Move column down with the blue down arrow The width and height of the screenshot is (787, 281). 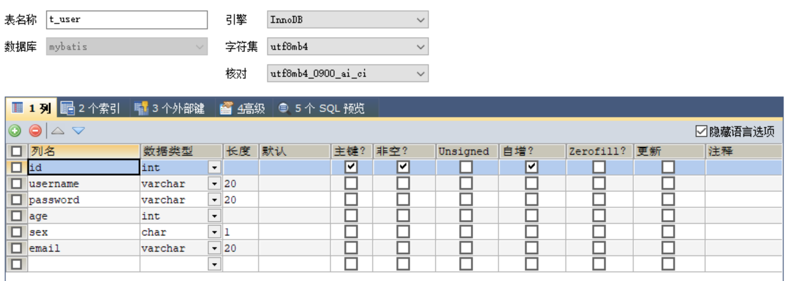(x=79, y=130)
